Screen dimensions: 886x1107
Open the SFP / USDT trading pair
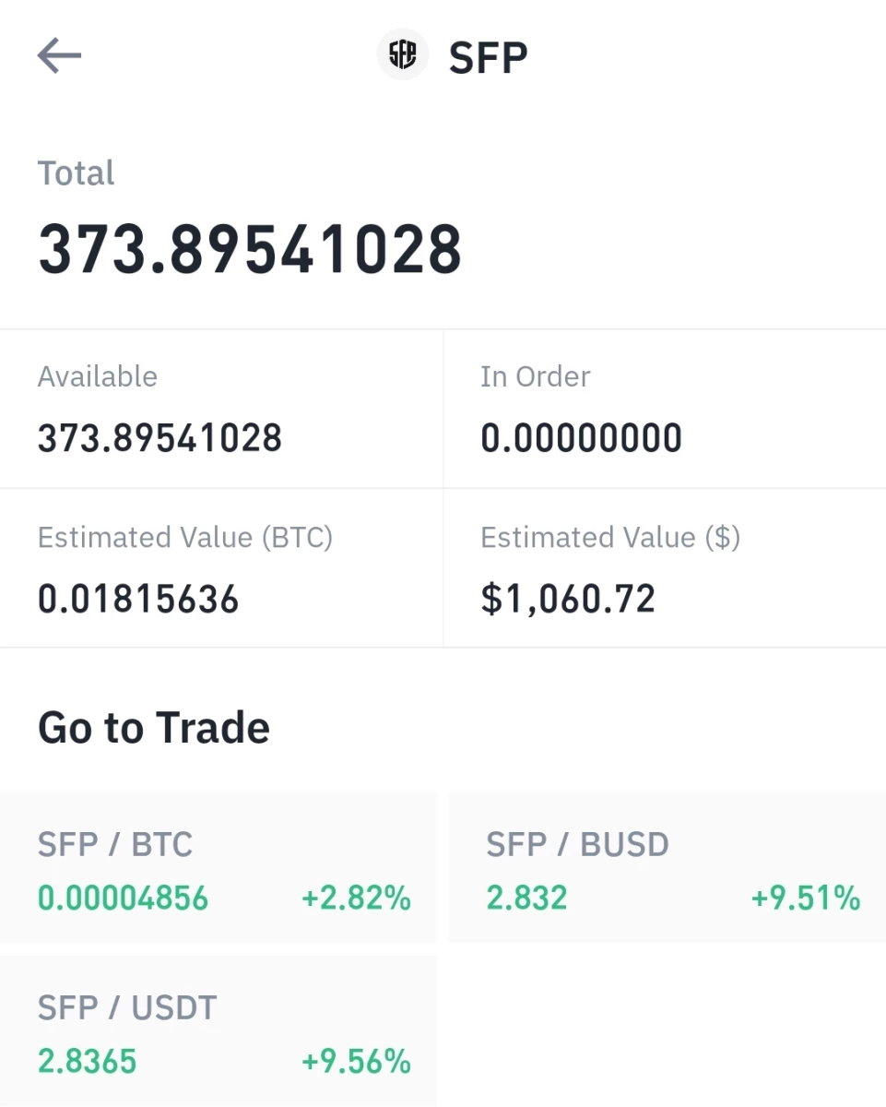219,1030
